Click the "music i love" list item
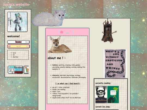This screenshot has height=110, width=147. pyautogui.click(x=56, y=92)
